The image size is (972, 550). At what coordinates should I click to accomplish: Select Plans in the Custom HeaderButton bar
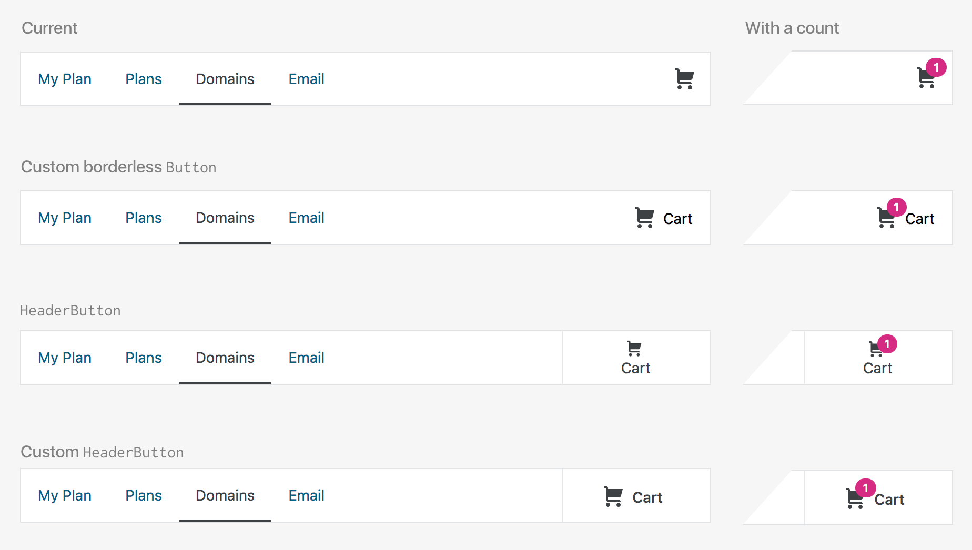pos(144,496)
